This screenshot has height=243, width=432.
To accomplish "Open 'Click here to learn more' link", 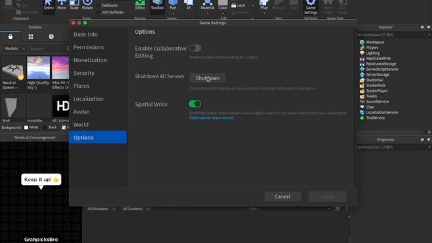I will pos(211,117).
